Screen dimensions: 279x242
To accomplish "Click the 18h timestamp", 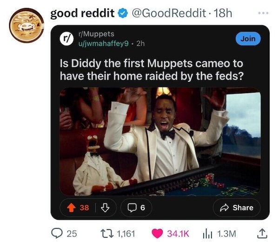I will (x=223, y=13).
